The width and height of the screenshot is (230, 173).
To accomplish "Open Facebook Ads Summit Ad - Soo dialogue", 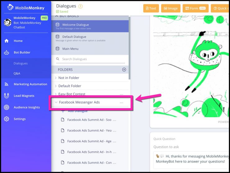I will [89, 120].
